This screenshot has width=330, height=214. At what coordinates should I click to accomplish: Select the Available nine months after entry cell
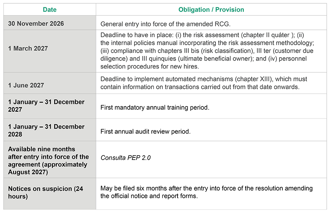tap(49, 159)
